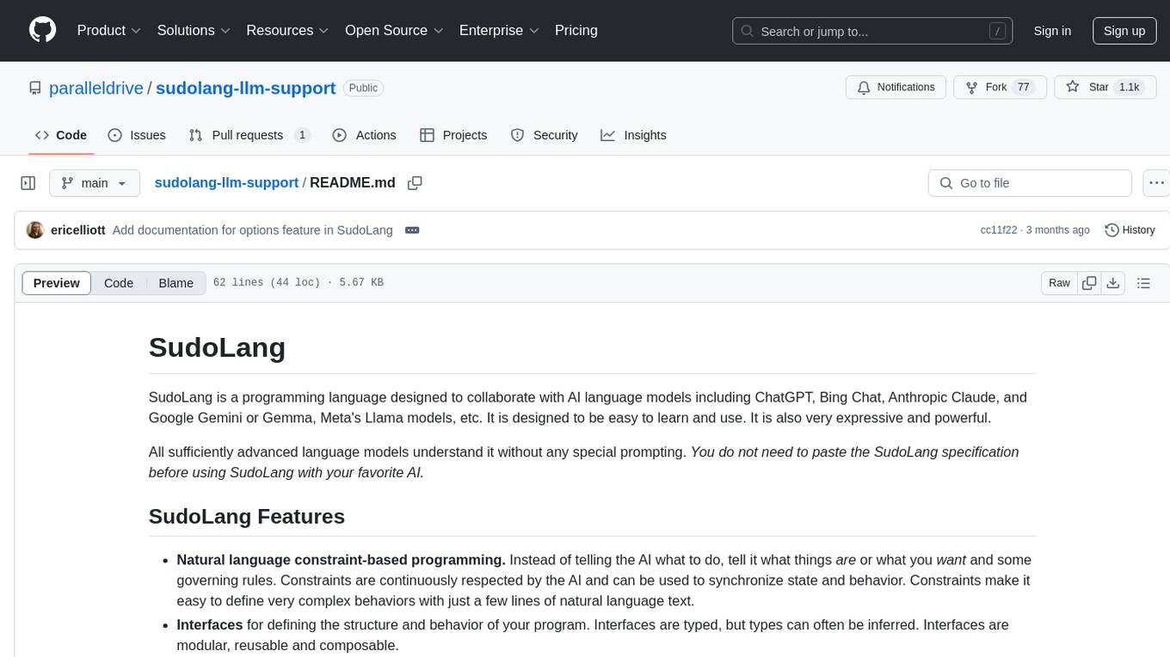Viewport: 1170px width, 657px height.
Task: Expand the Product menu
Action: tap(109, 30)
